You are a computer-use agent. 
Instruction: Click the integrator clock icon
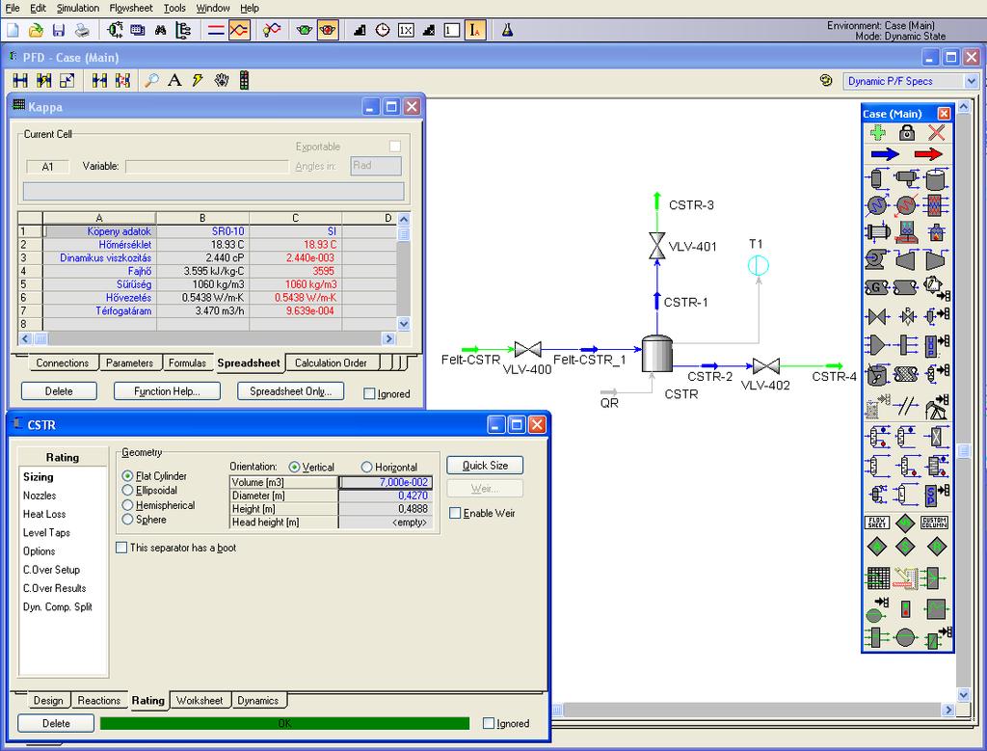point(383,30)
